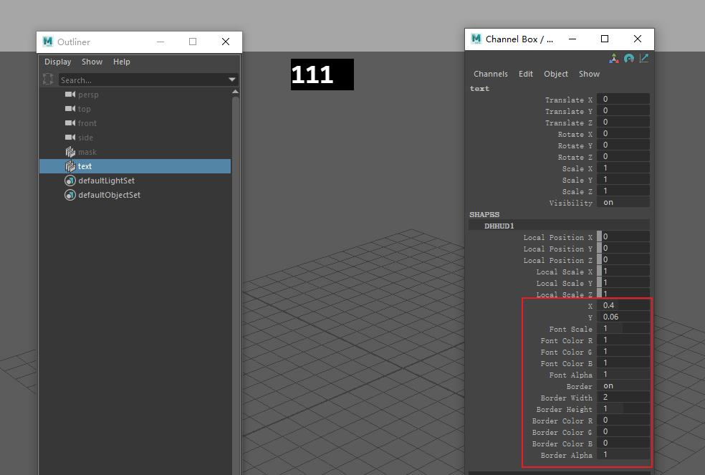Click the persp camera icon in Outliner

tap(70, 95)
